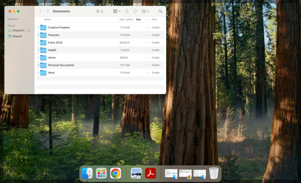Click the forward navigation arrow
This screenshot has width=301, height=183.
47,11
